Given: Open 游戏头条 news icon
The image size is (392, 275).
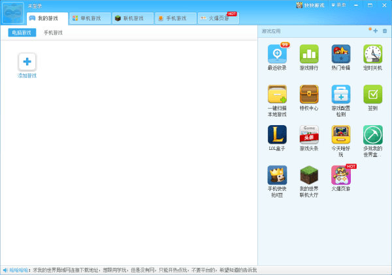Looking at the screenshot, I should click(309, 135).
